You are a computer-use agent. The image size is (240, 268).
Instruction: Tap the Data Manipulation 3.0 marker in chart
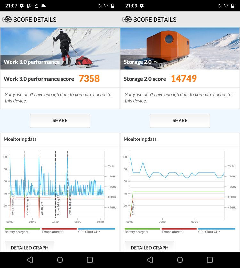[70, 202]
